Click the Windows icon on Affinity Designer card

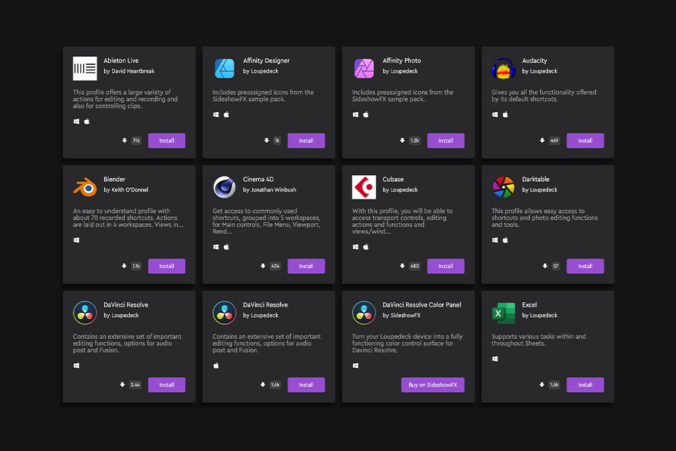coord(216,115)
